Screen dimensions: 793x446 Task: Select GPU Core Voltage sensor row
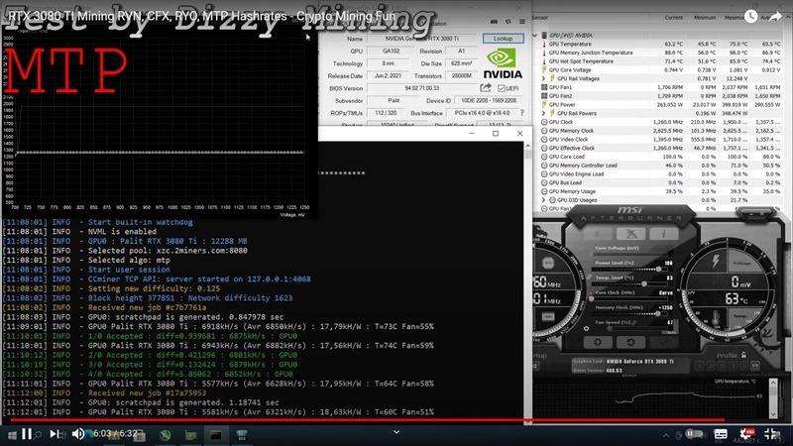pyautogui.click(x=660, y=69)
